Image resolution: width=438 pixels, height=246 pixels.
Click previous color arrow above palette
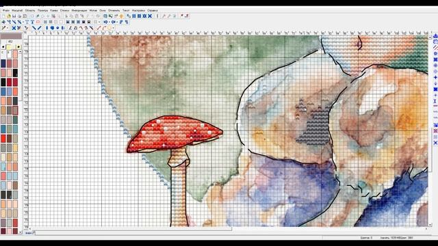(x=3, y=47)
